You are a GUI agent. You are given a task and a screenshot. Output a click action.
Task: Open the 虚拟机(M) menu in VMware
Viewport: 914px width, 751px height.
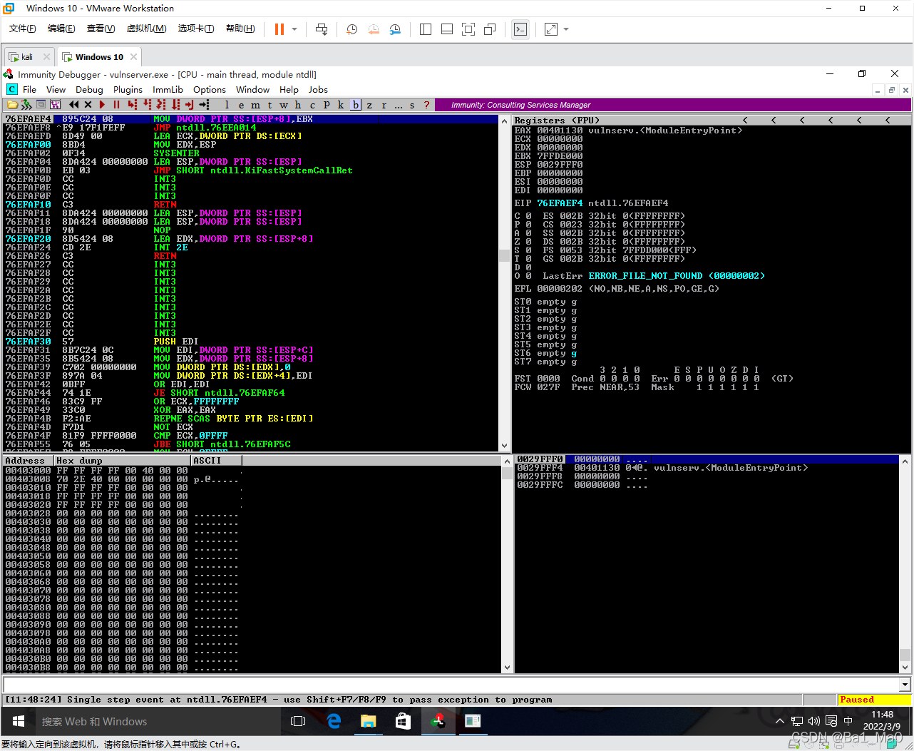[146, 29]
